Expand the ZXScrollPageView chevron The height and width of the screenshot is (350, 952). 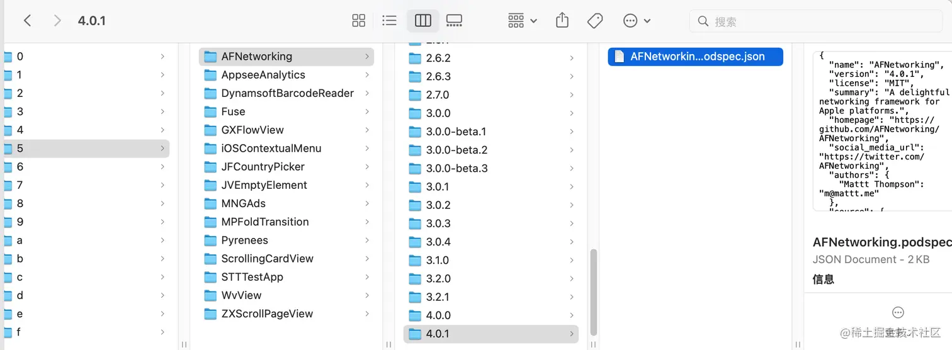coord(367,313)
